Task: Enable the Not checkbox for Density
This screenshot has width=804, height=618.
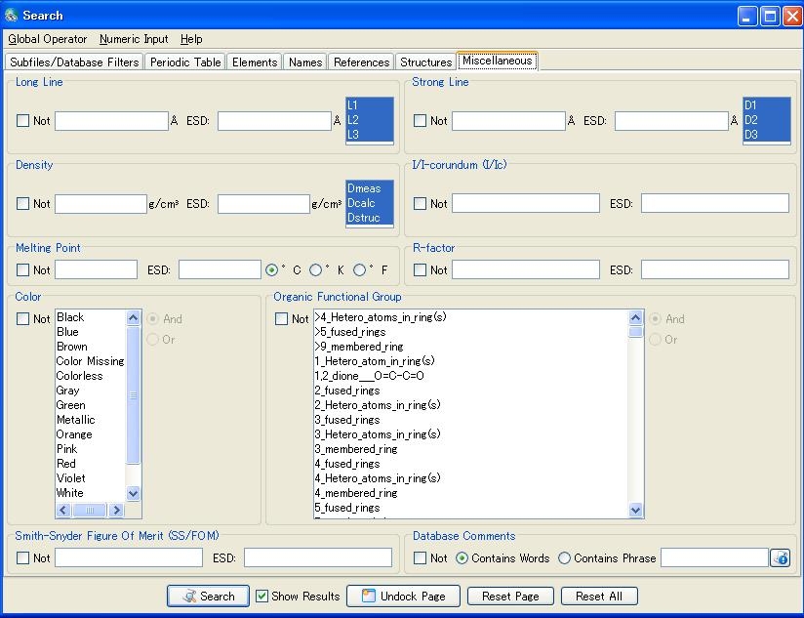Action: (x=22, y=204)
